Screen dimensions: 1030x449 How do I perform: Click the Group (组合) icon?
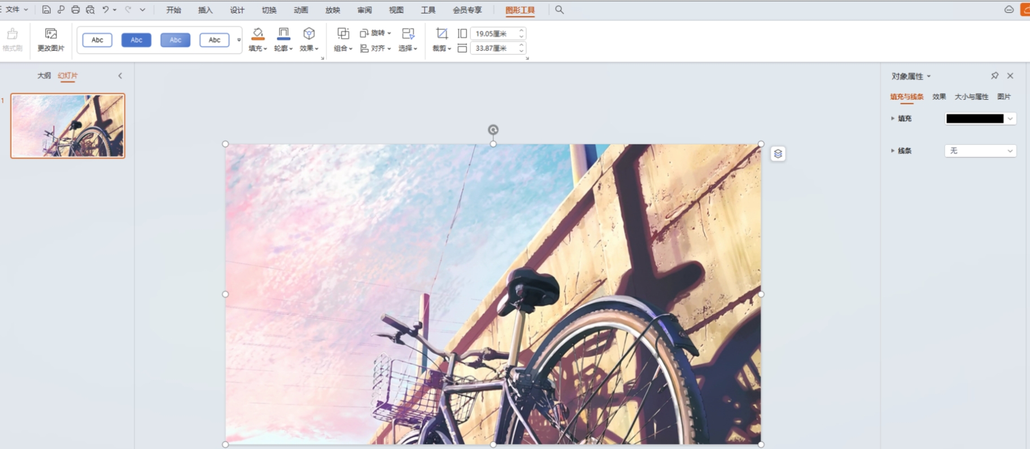pyautogui.click(x=343, y=33)
